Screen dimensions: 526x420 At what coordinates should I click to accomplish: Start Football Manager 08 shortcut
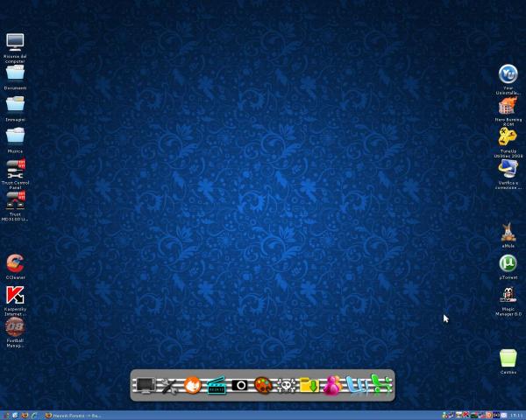15,332
